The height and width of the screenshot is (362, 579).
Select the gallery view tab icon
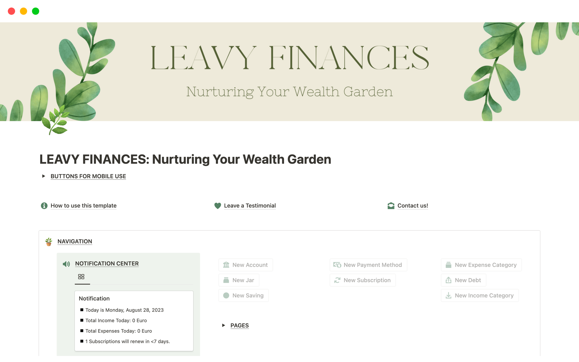point(81,277)
